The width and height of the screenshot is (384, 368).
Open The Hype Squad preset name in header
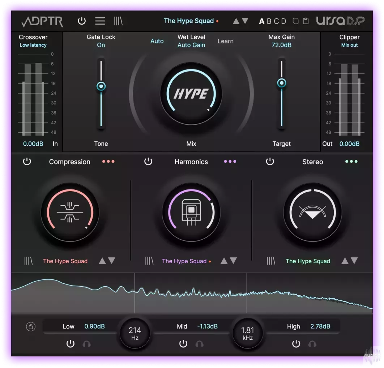click(189, 21)
